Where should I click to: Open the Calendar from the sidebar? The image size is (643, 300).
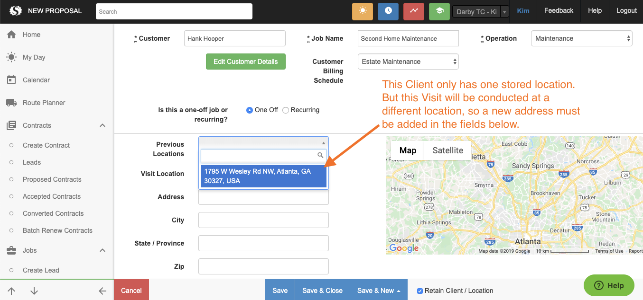(x=11, y=79)
